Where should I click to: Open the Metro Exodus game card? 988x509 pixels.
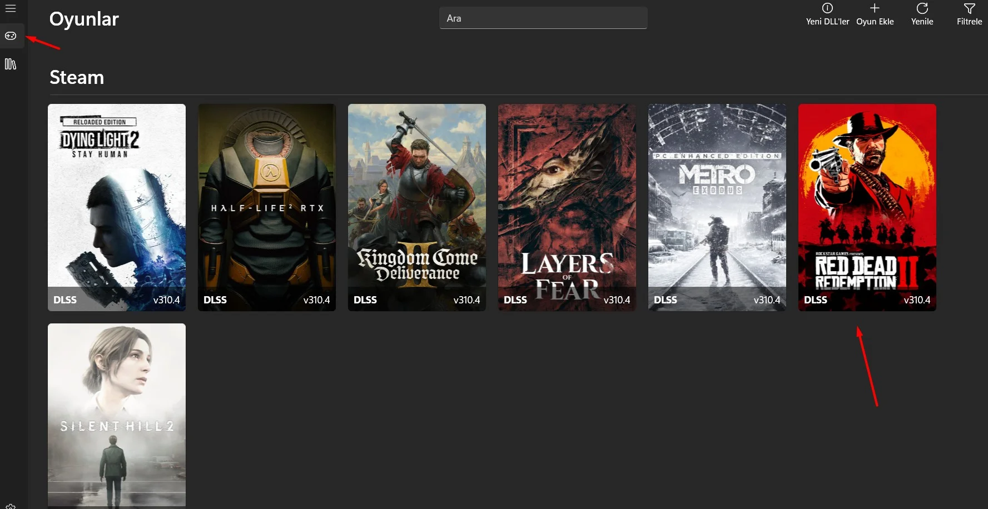click(717, 207)
